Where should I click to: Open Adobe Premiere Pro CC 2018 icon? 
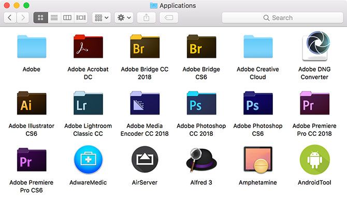pyautogui.click(x=315, y=103)
